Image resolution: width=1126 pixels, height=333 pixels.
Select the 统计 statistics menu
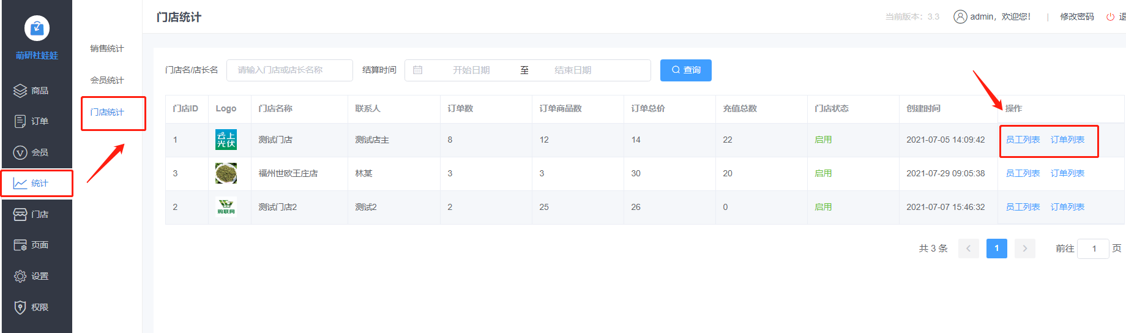[37, 183]
